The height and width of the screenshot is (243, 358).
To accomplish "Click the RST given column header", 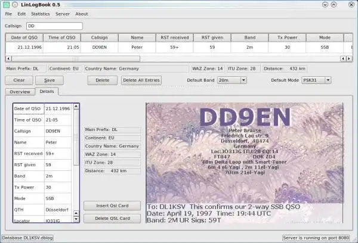I will [x=212, y=38].
